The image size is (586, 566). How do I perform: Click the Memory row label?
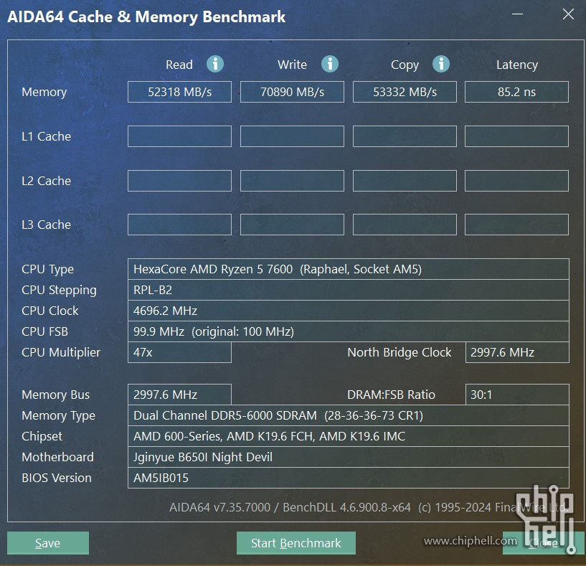(x=44, y=92)
